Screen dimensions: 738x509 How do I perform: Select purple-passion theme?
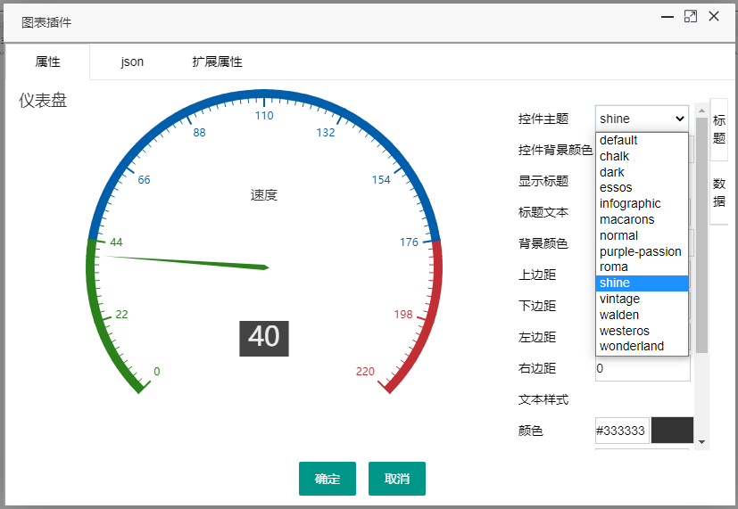[x=642, y=251]
